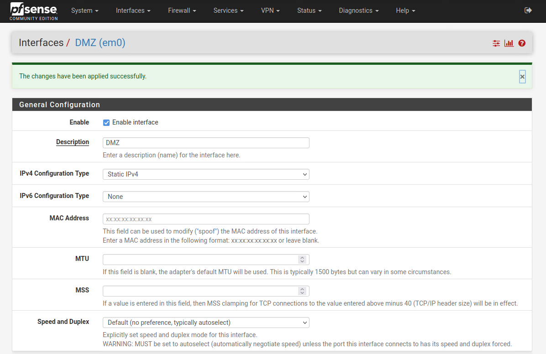This screenshot has height=354, width=546.
Task: Dismiss the success alert message
Action: coord(522,77)
